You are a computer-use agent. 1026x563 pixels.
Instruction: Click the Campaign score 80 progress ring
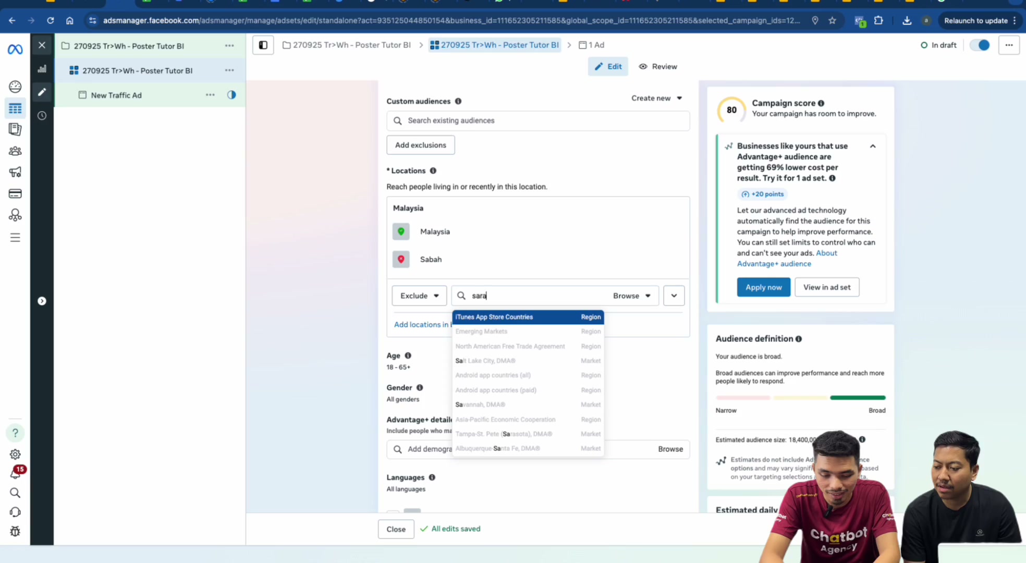click(x=731, y=110)
